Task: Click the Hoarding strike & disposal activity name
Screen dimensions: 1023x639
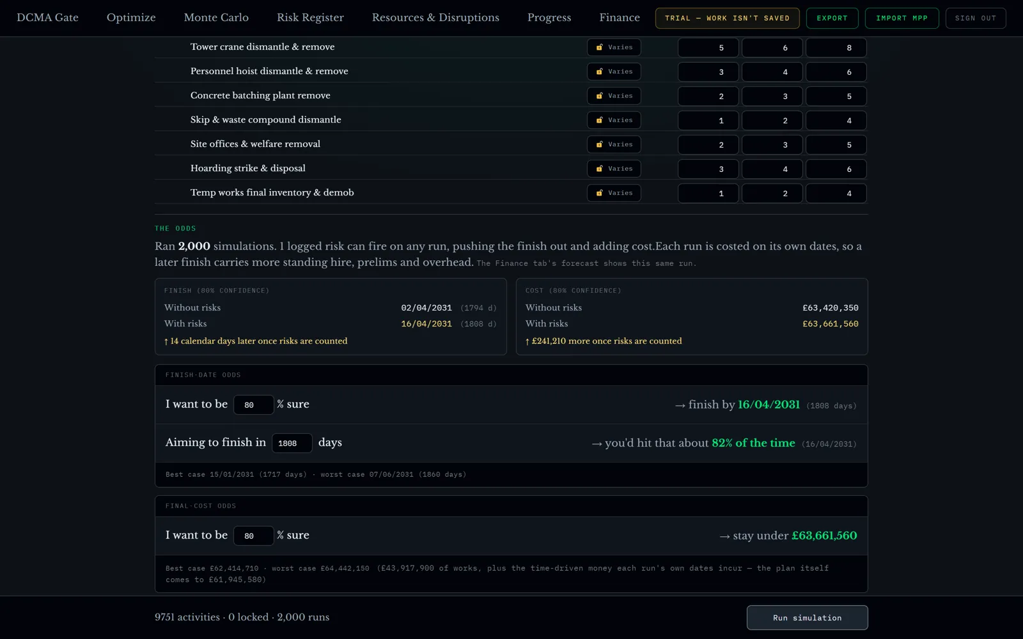Action: point(248,168)
